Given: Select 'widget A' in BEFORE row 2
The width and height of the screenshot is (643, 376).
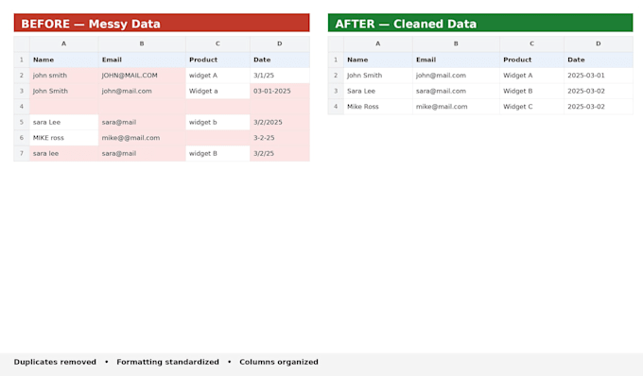Looking at the screenshot, I should pos(217,76).
